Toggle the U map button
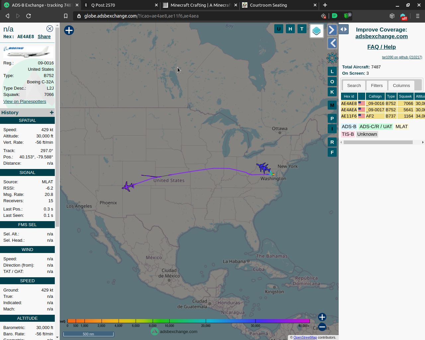 [279, 29]
